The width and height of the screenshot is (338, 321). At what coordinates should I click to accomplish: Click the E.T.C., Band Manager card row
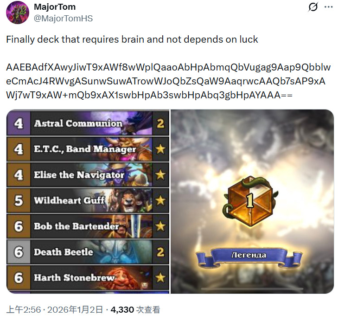click(88, 149)
